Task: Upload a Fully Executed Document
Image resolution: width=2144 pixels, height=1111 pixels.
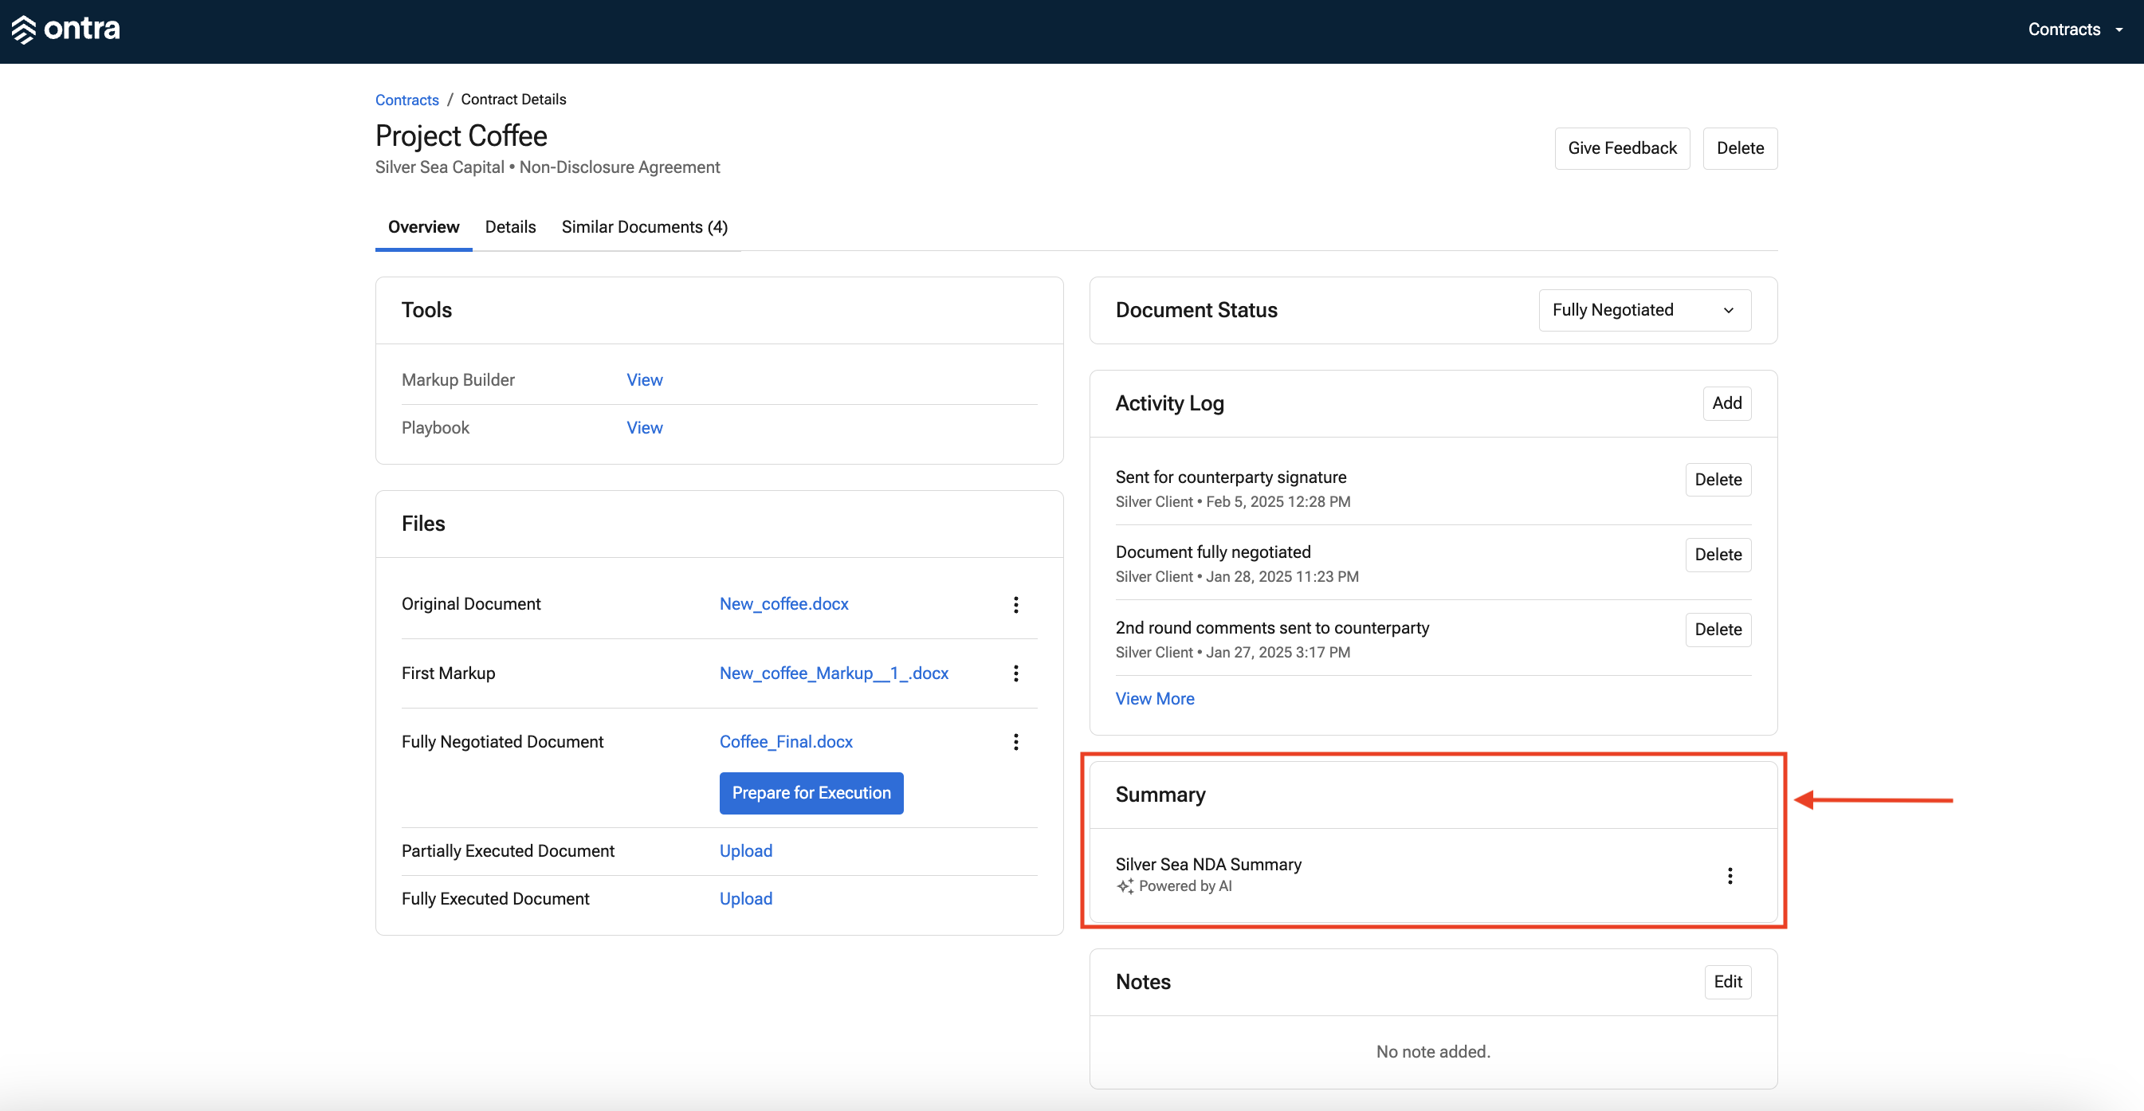Action: coord(746,899)
